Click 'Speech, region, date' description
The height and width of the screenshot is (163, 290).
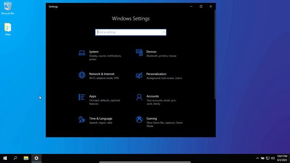tap(101, 123)
